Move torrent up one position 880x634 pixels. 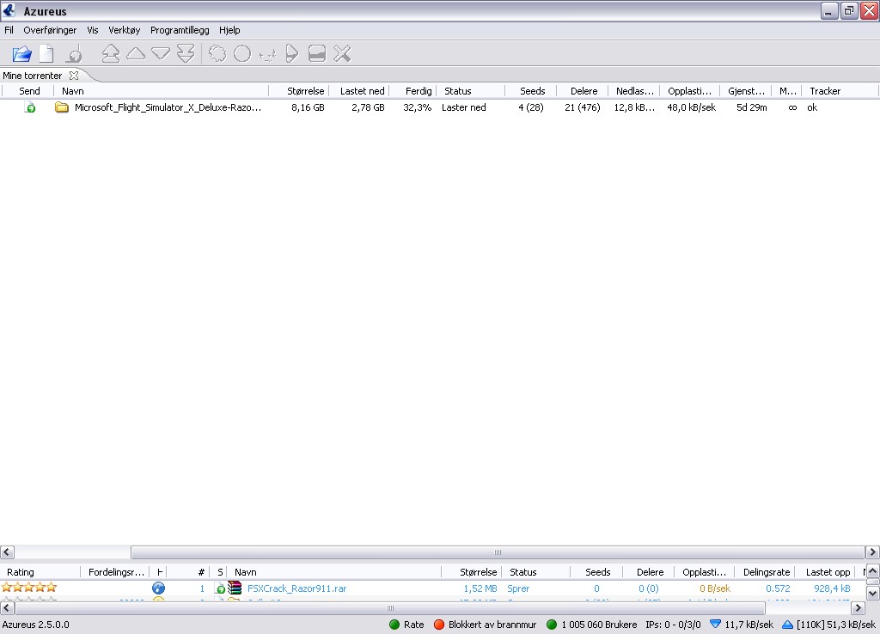pyautogui.click(x=136, y=54)
